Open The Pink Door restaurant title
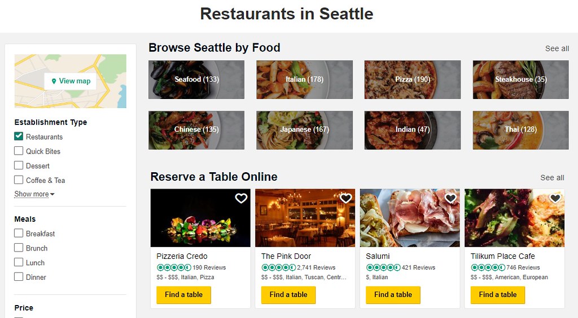The width and height of the screenshot is (578, 318). click(x=286, y=256)
